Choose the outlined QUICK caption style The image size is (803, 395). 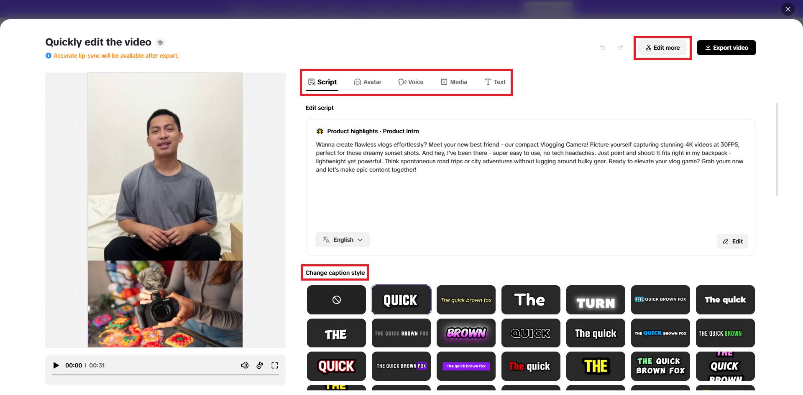pyautogui.click(x=531, y=333)
